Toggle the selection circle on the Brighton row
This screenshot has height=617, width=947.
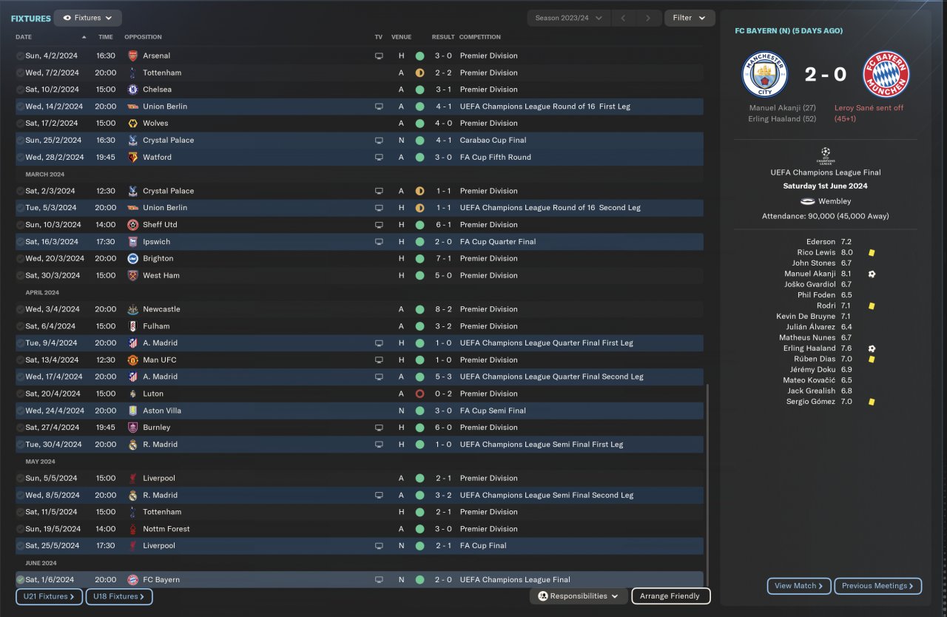coord(20,259)
